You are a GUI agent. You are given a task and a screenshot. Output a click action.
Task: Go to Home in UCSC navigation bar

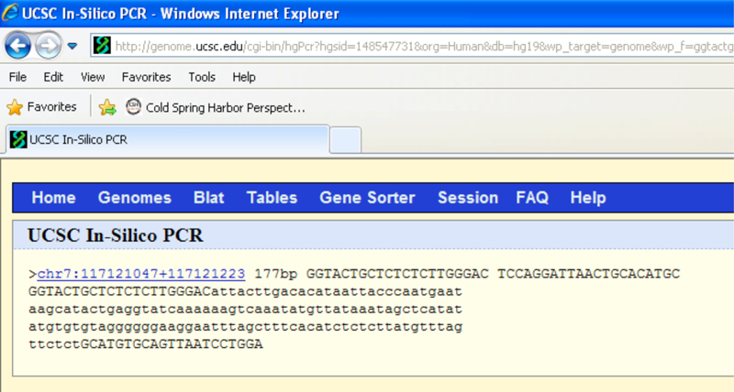click(54, 198)
